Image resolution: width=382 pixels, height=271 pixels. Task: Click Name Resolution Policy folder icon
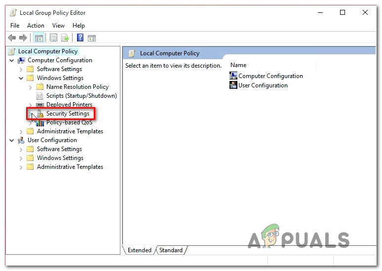pyautogui.click(x=40, y=87)
